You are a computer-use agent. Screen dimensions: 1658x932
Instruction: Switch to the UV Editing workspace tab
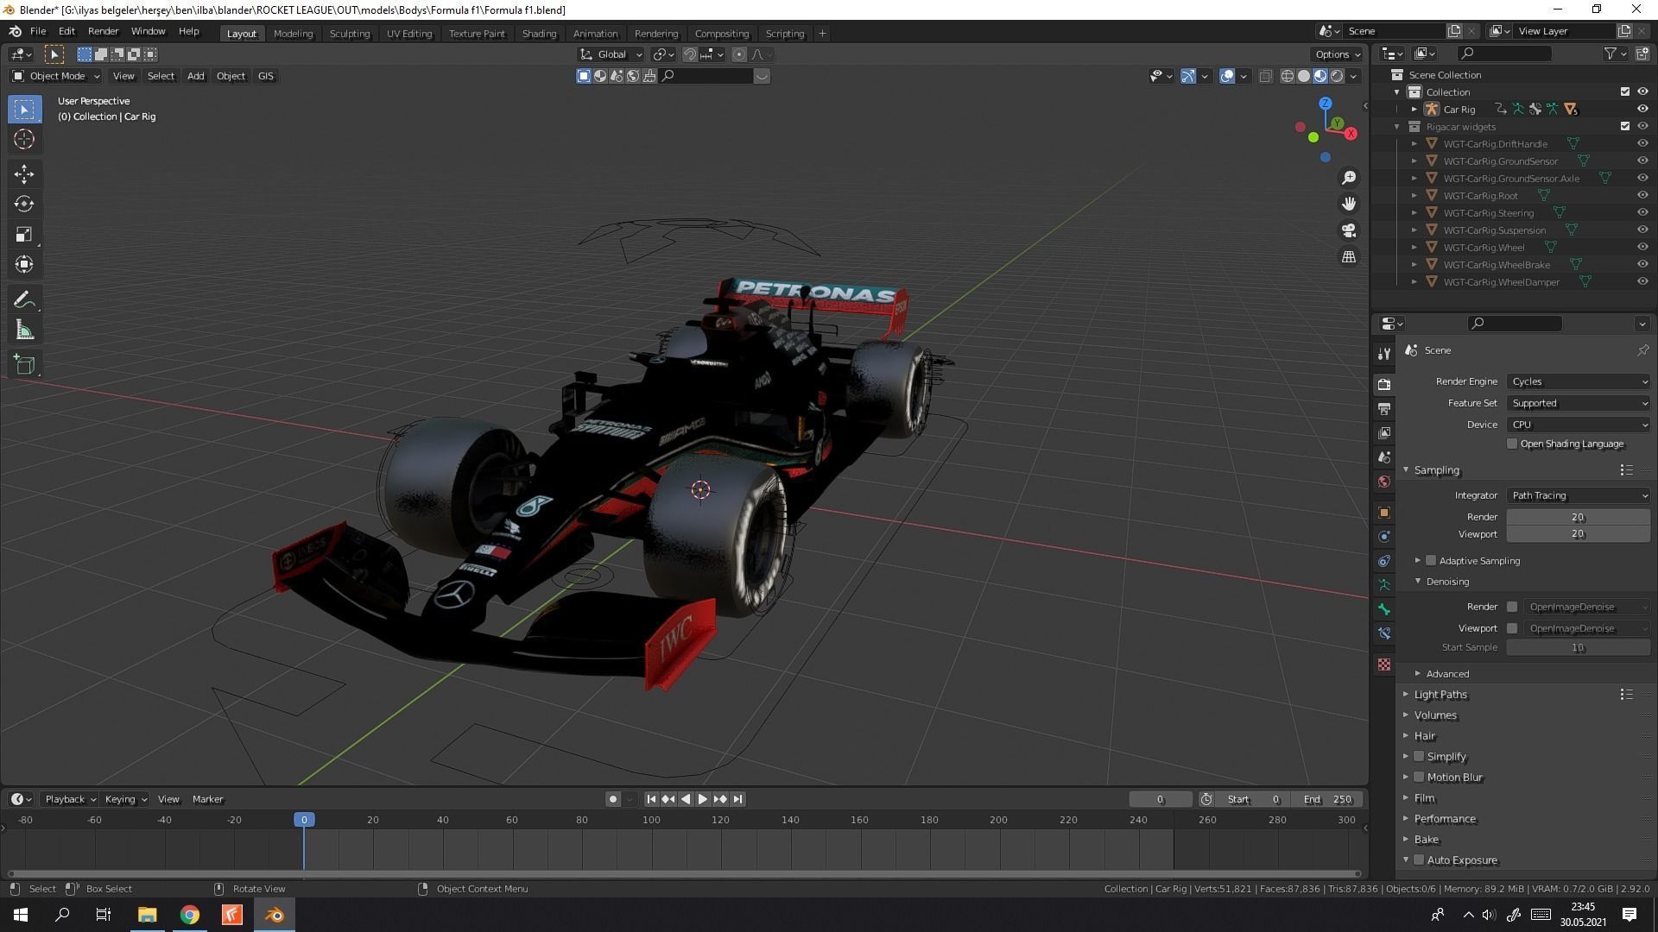pyautogui.click(x=409, y=34)
